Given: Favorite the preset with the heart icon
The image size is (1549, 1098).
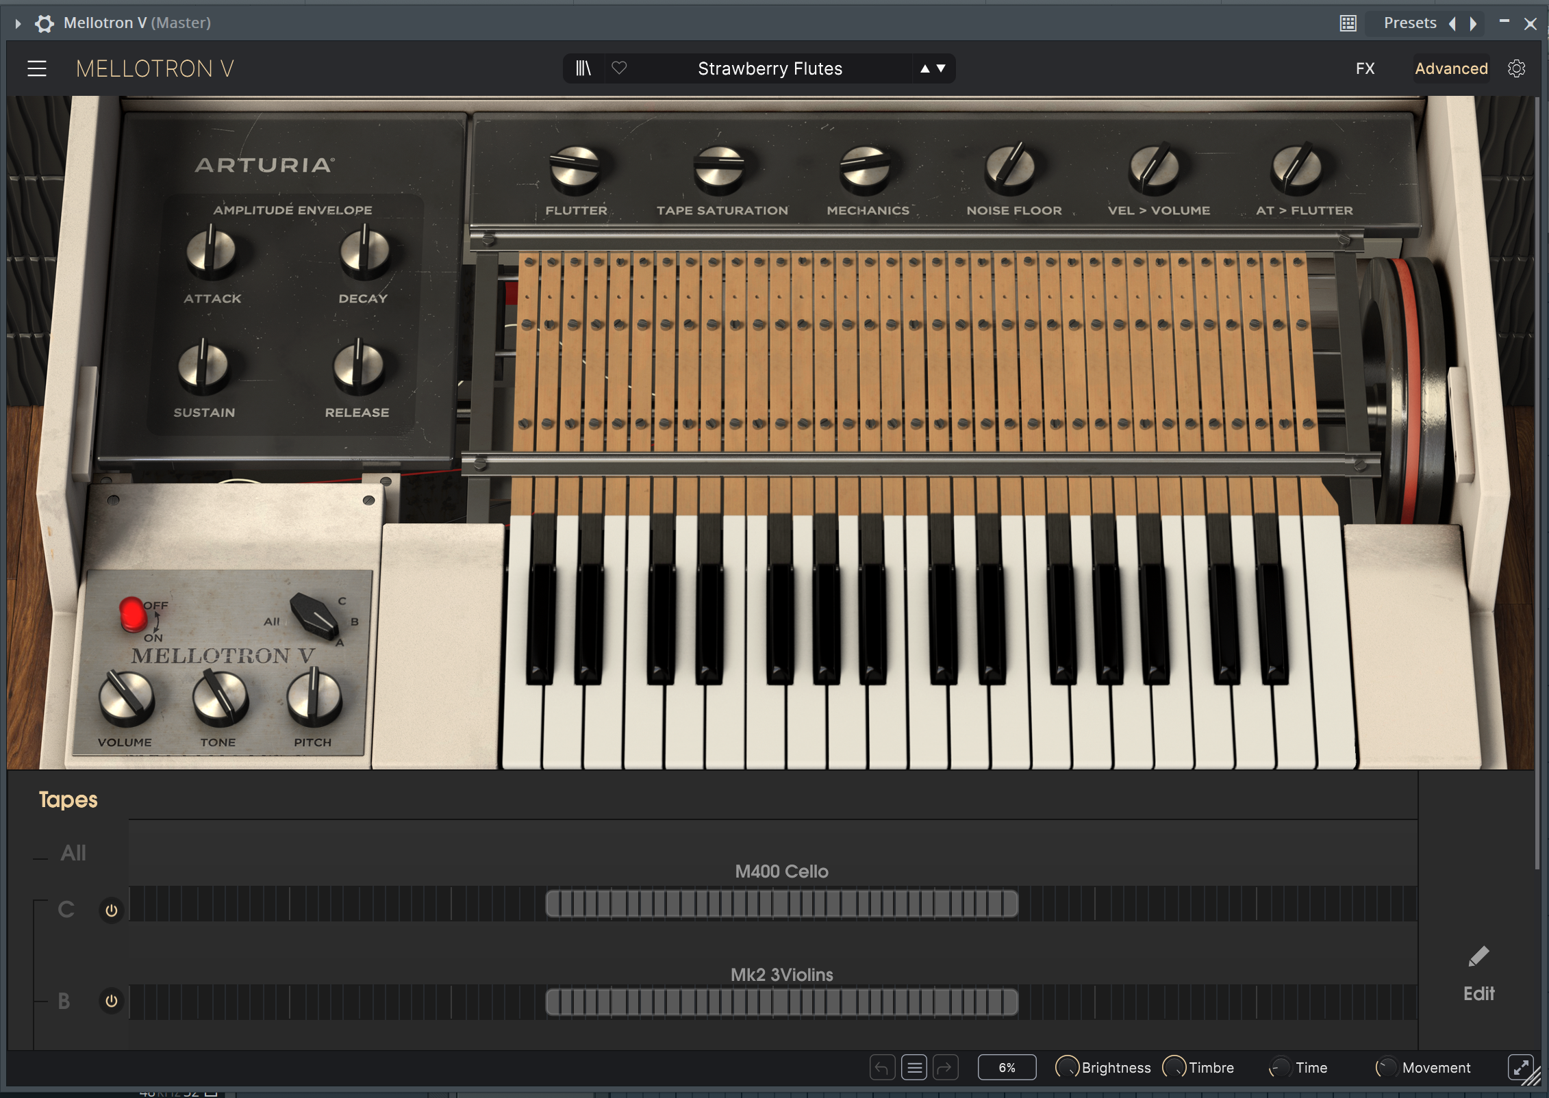Looking at the screenshot, I should point(619,68).
